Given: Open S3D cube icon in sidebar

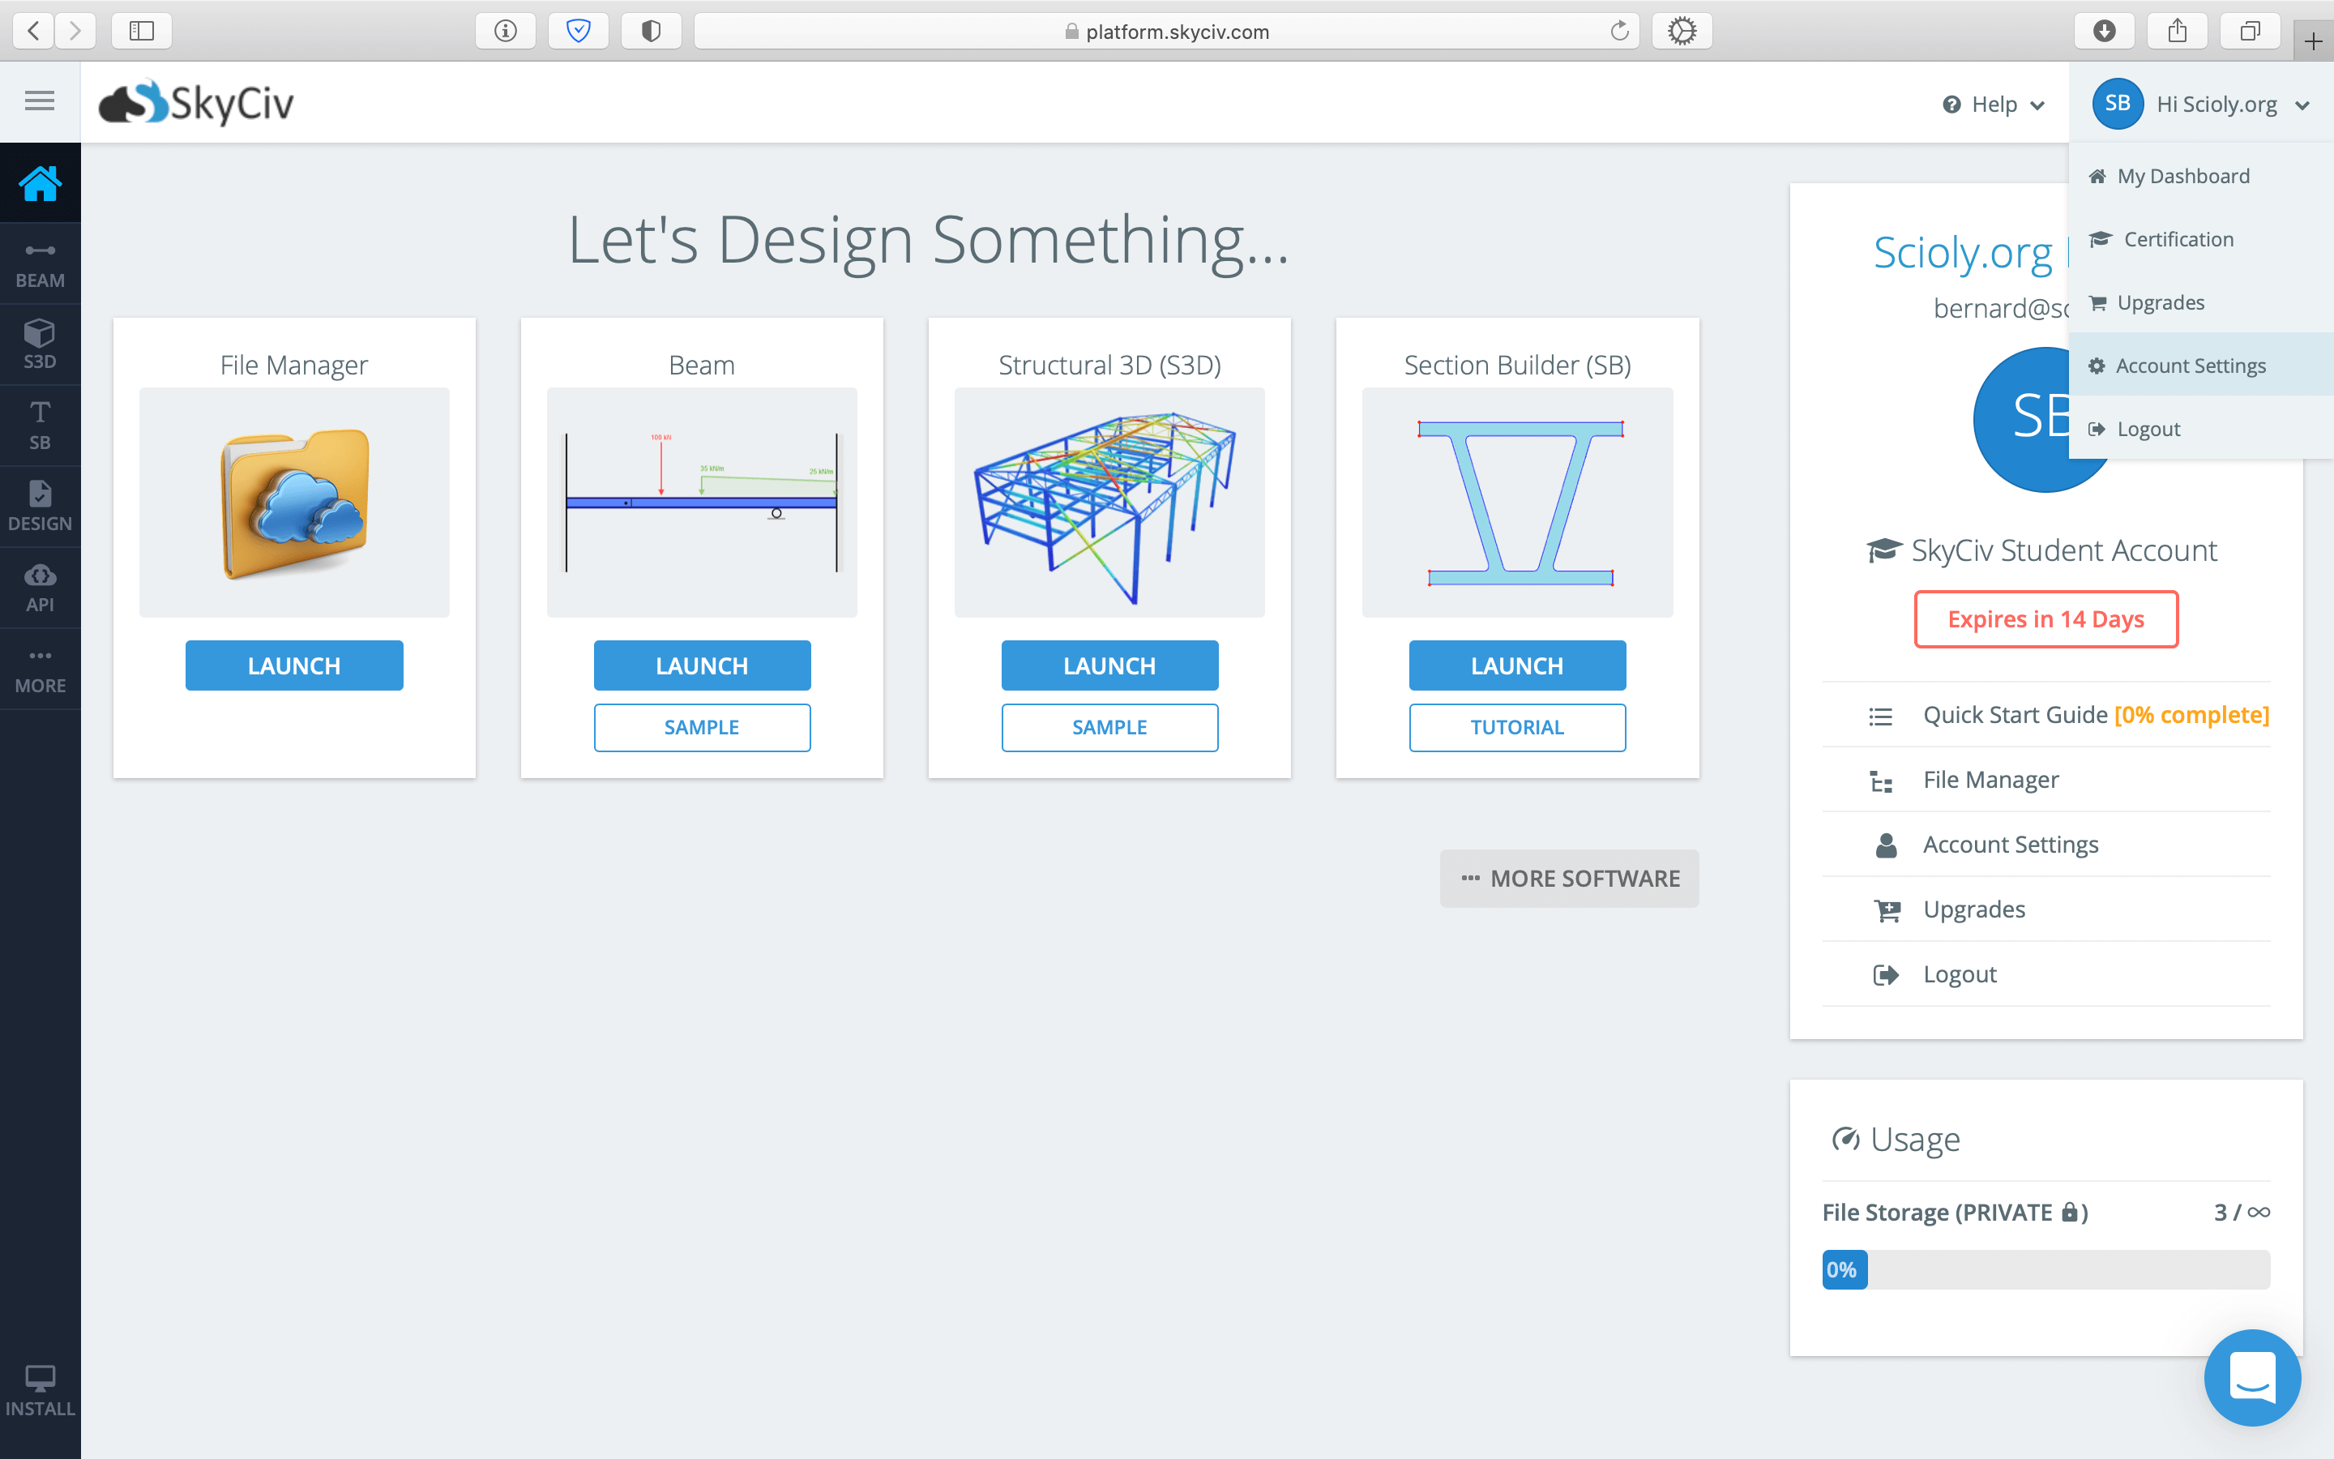Looking at the screenshot, I should (40, 344).
